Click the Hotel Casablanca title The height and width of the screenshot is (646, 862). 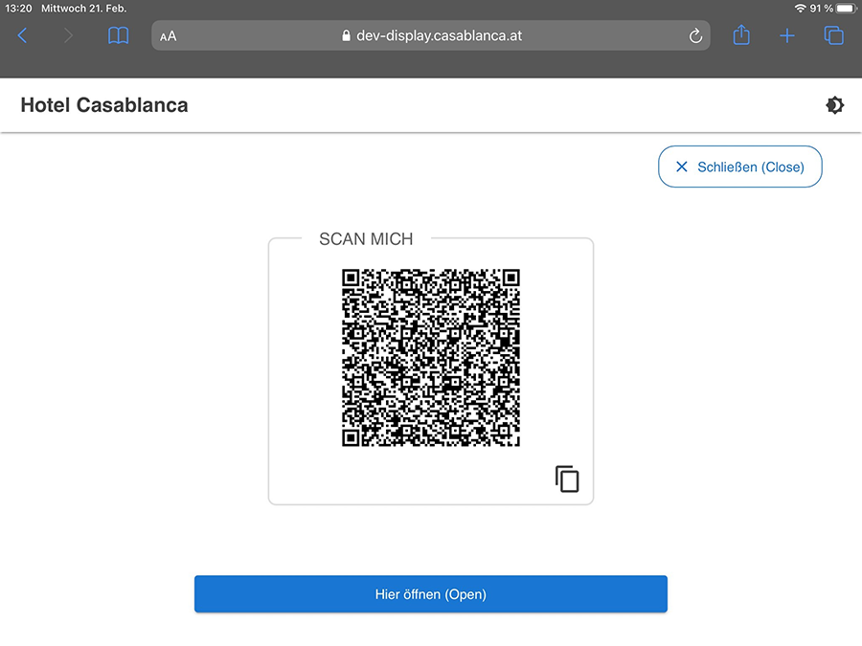point(104,105)
